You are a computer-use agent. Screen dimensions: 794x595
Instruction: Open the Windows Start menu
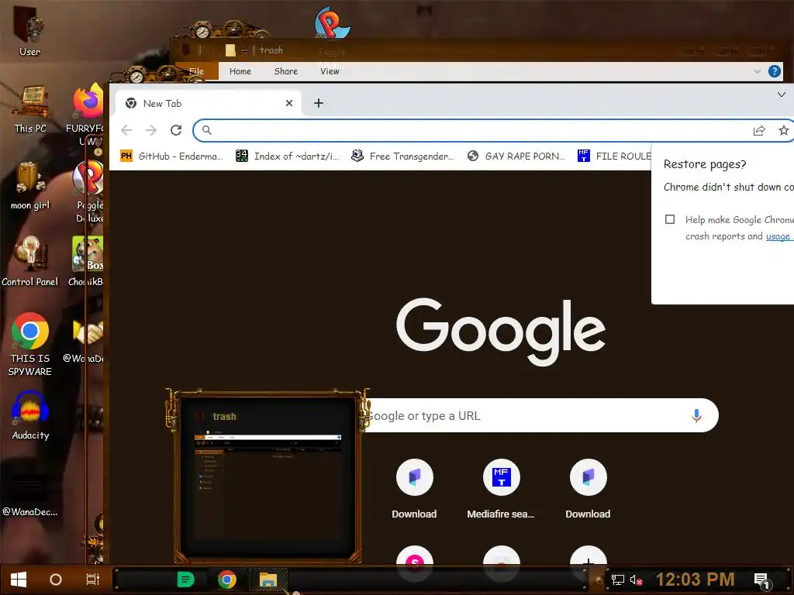point(19,580)
